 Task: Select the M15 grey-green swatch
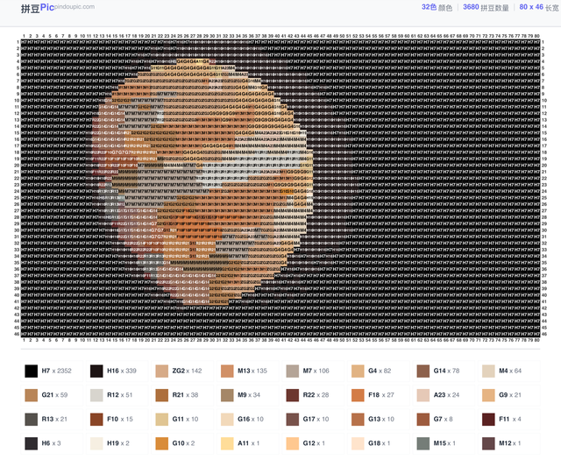423,443
